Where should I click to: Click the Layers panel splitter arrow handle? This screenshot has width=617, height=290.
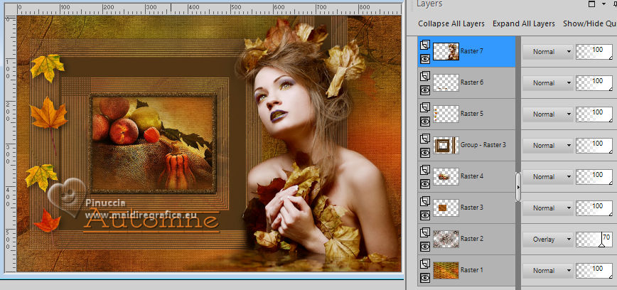(518, 187)
